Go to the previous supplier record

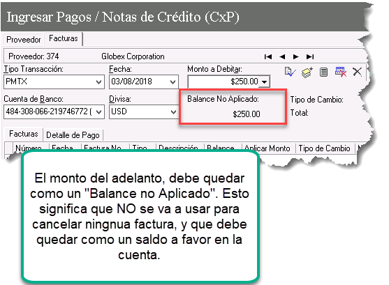[x=282, y=56]
